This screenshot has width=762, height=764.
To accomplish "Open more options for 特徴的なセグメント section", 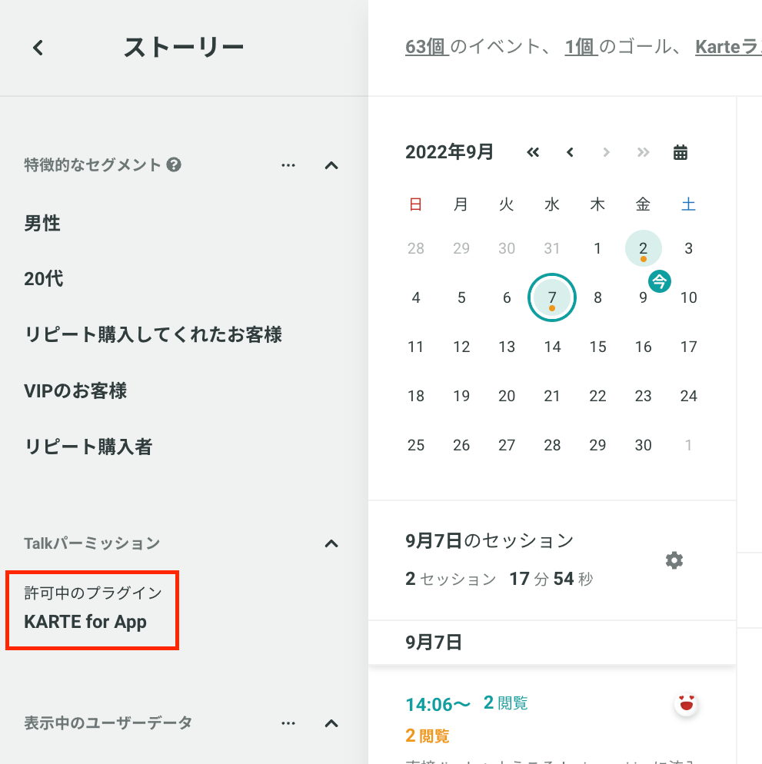I will coord(288,165).
